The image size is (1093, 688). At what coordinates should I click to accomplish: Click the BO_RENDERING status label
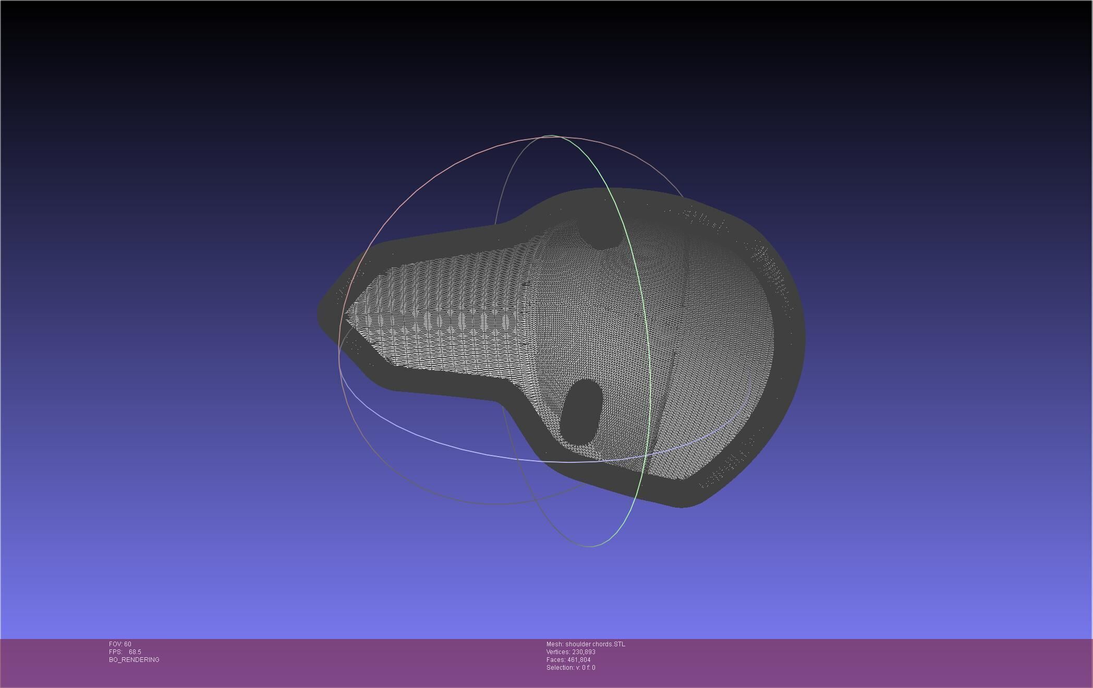click(134, 660)
